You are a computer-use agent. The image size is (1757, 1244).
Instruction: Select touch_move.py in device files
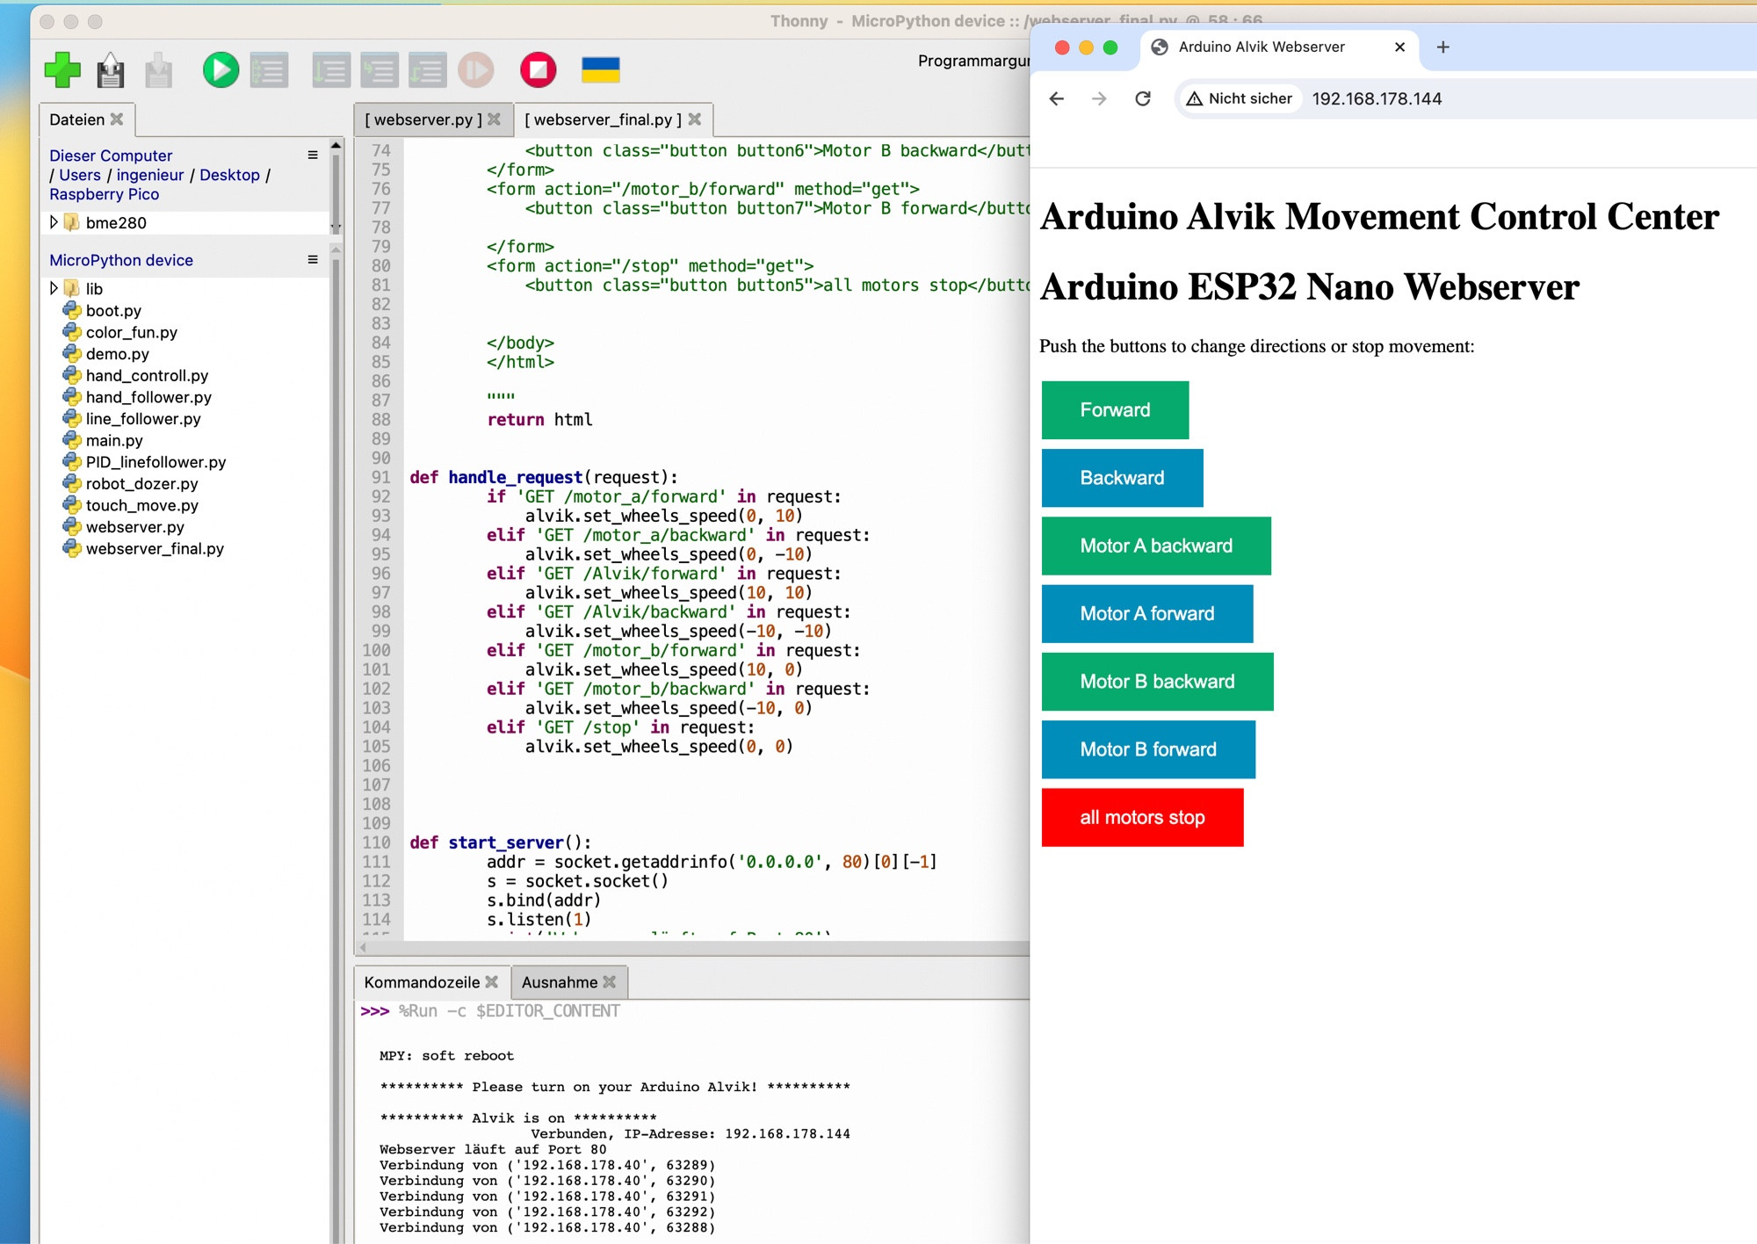tap(141, 505)
